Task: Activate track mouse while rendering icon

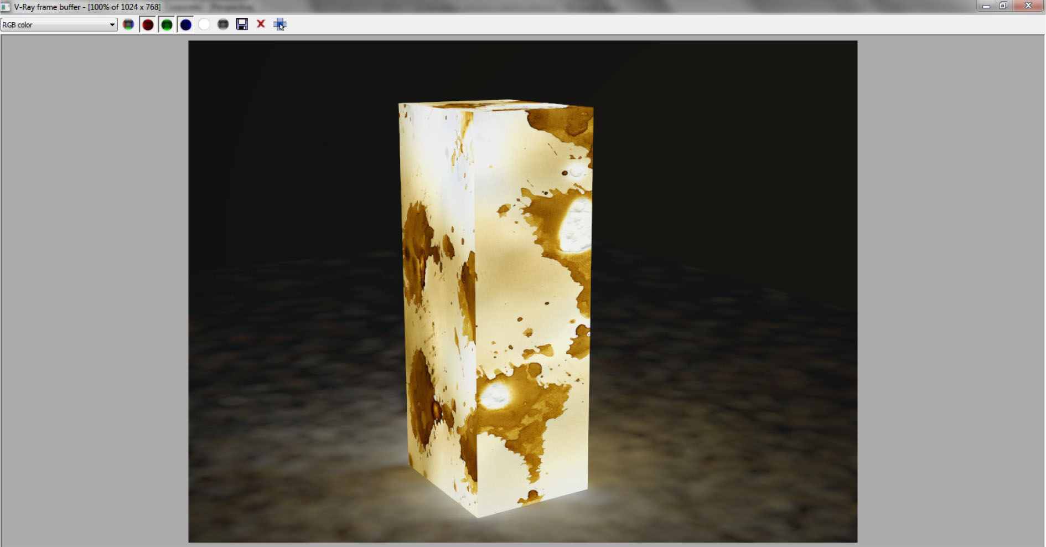Action: pyautogui.click(x=280, y=24)
